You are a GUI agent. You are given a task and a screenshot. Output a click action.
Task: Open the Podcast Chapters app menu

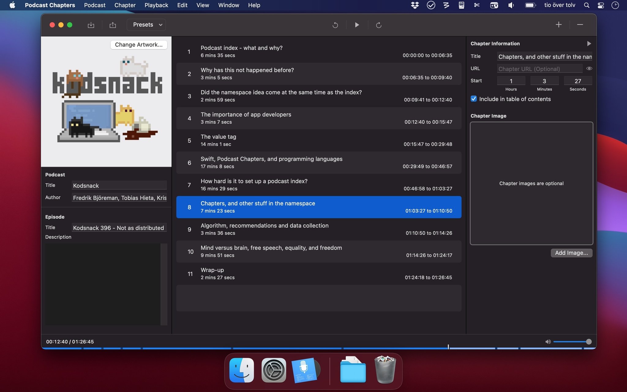50,5
